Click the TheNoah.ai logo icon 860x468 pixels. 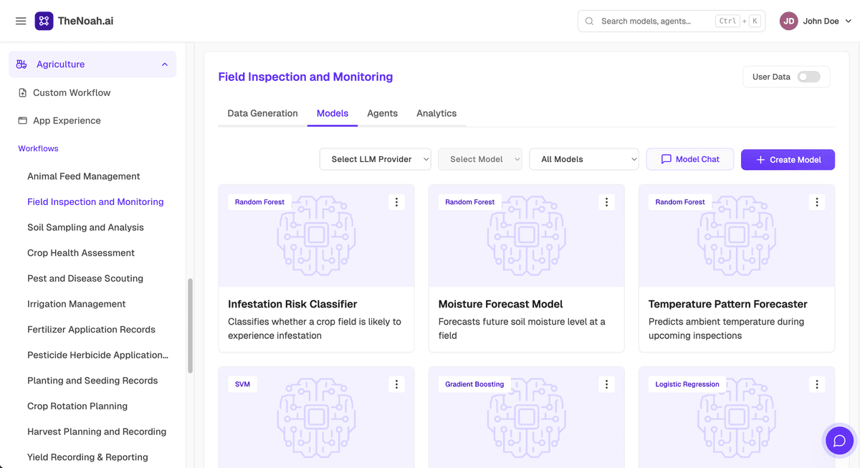[x=44, y=21]
